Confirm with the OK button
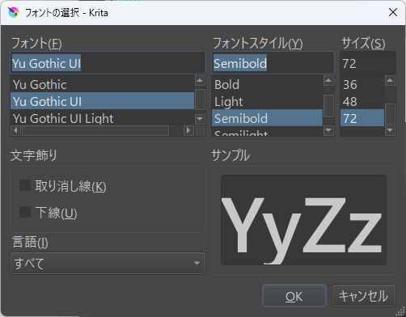This screenshot has height=317, width=406. pyautogui.click(x=294, y=296)
